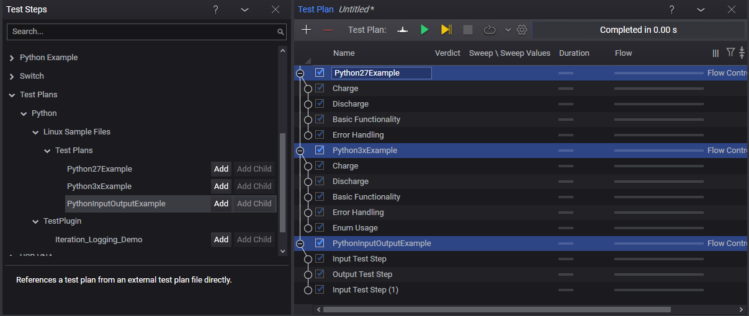Viewport: 749px width, 316px height.
Task: Open help for Test Plan panel
Action: point(671,9)
